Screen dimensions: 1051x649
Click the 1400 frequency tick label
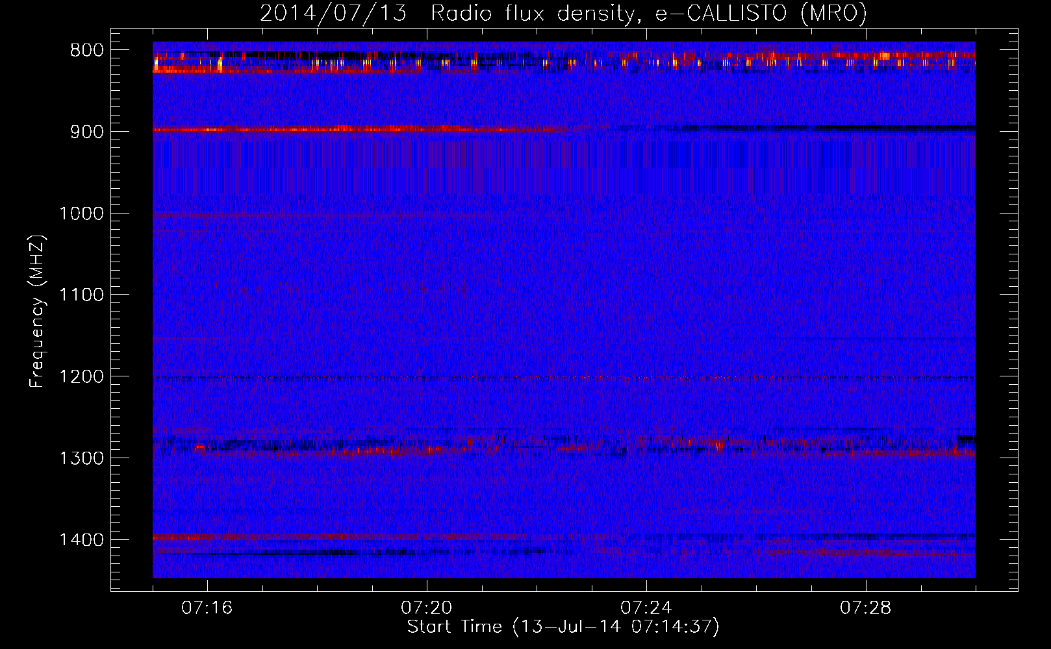point(81,540)
